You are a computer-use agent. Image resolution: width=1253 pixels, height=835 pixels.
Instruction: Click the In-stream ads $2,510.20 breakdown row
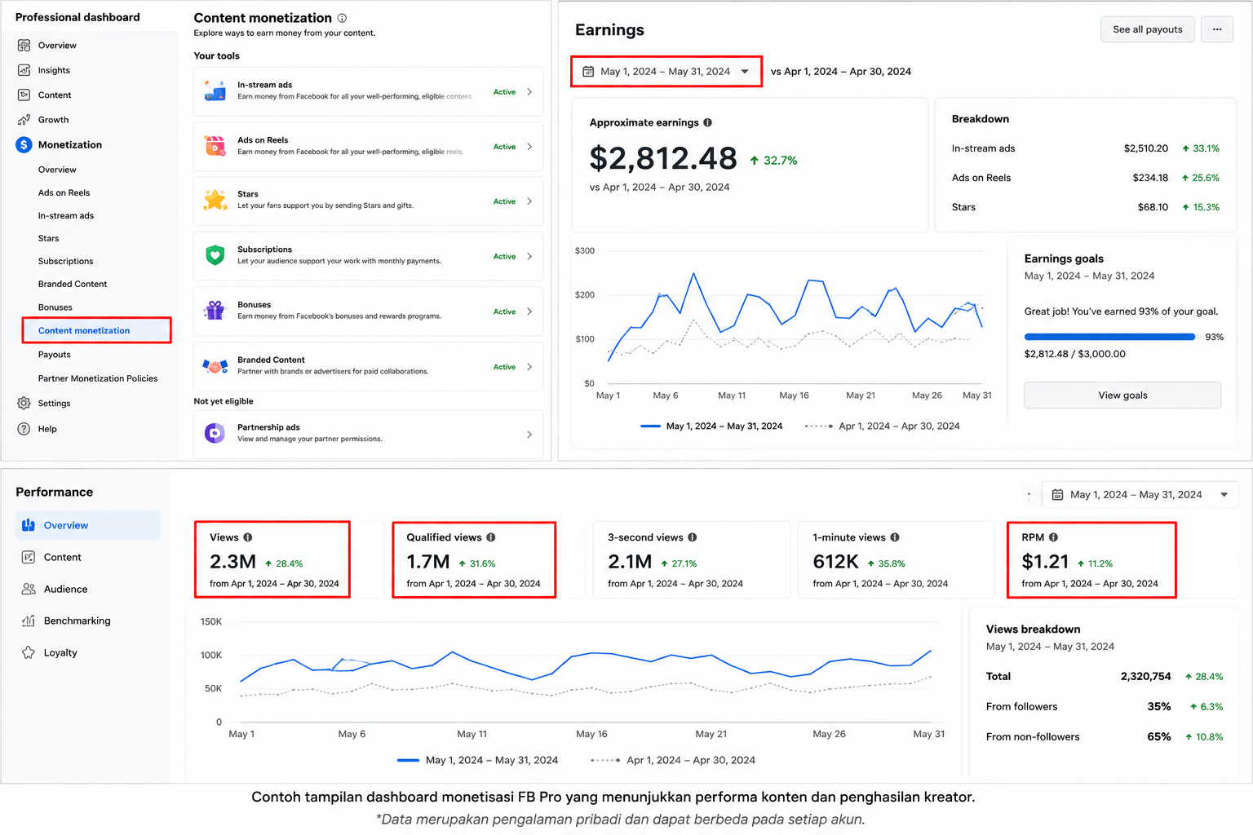pyautogui.click(x=1086, y=148)
